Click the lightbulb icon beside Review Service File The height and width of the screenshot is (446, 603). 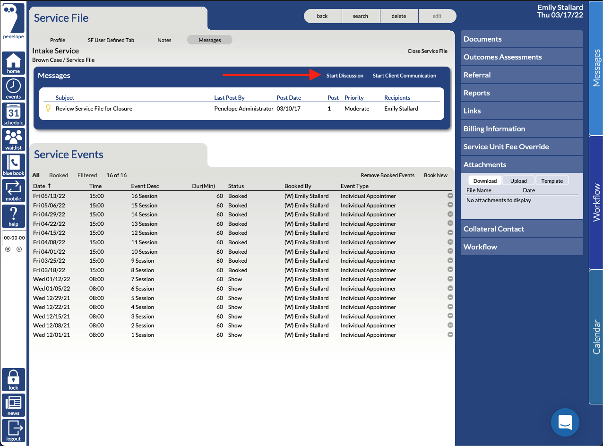(48, 108)
